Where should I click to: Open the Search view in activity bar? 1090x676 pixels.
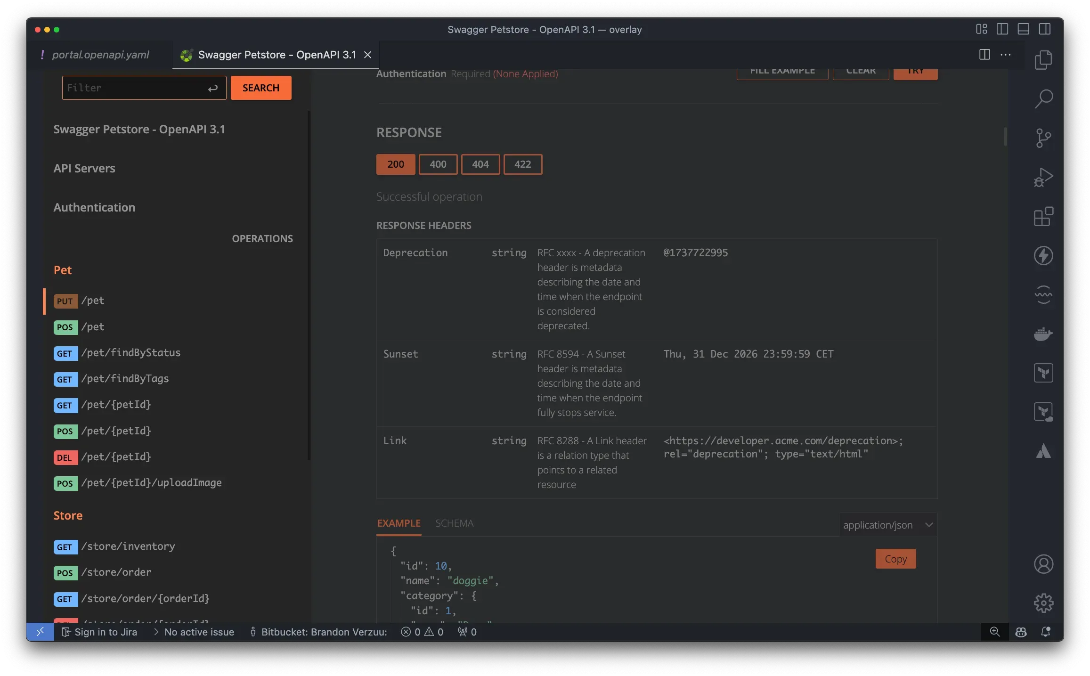[1043, 98]
